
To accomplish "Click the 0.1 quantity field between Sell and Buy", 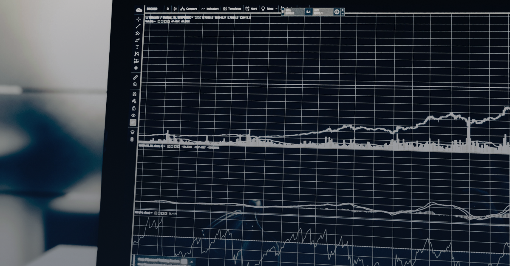I will 308,12.
